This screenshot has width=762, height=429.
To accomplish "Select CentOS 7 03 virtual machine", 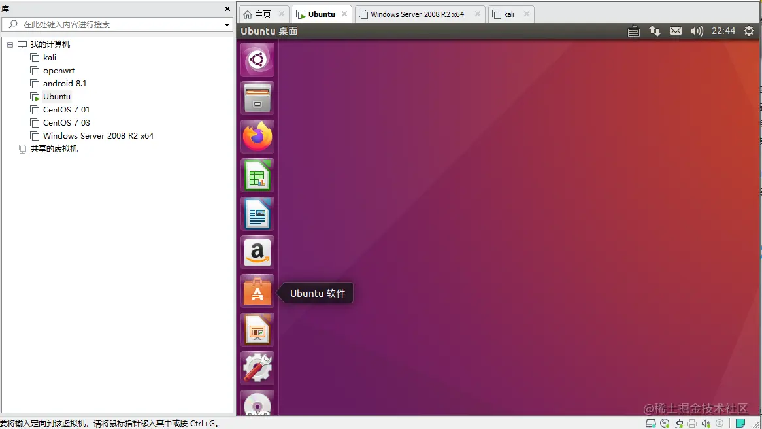I will click(x=67, y=123).
